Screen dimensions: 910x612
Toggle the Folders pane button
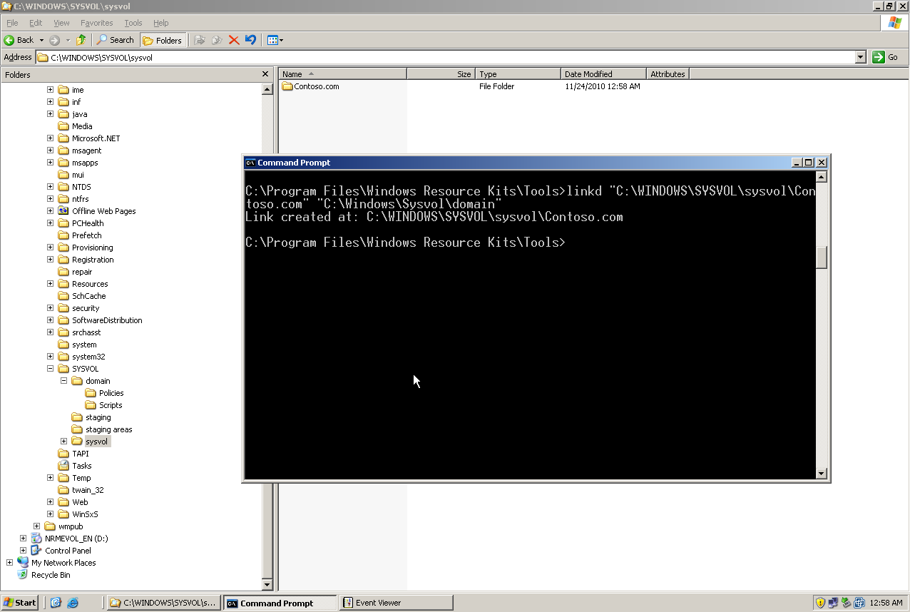pyautogui.click(x=163, y=40)
